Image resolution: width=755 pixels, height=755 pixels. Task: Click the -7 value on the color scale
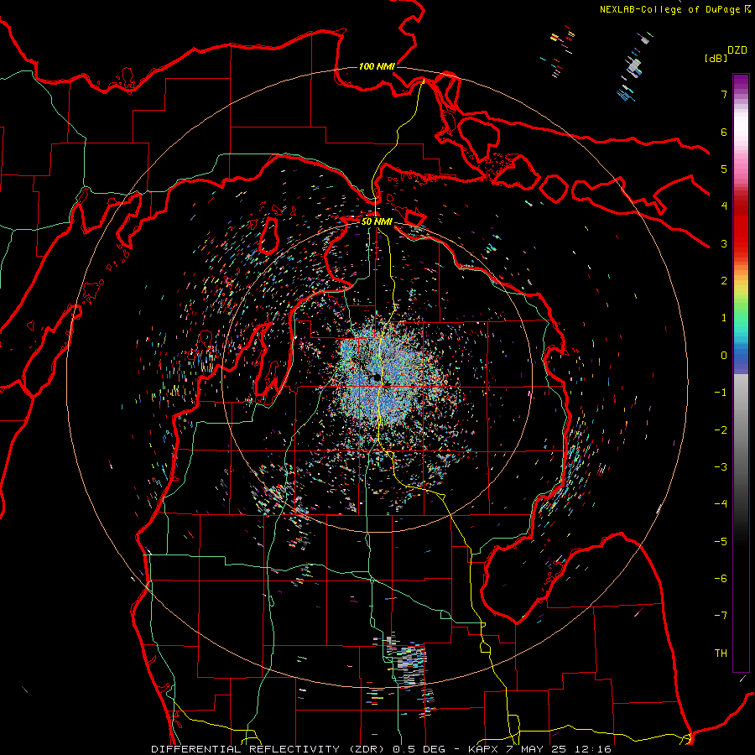721,616
